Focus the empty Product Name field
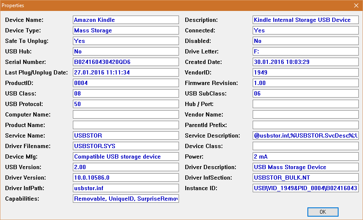The image size is (363, 220). [126, 125]
